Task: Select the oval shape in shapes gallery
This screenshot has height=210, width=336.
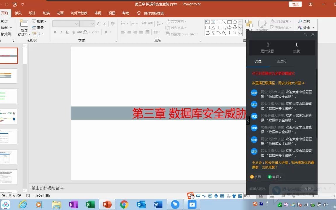Action: (x=235, y=22)
